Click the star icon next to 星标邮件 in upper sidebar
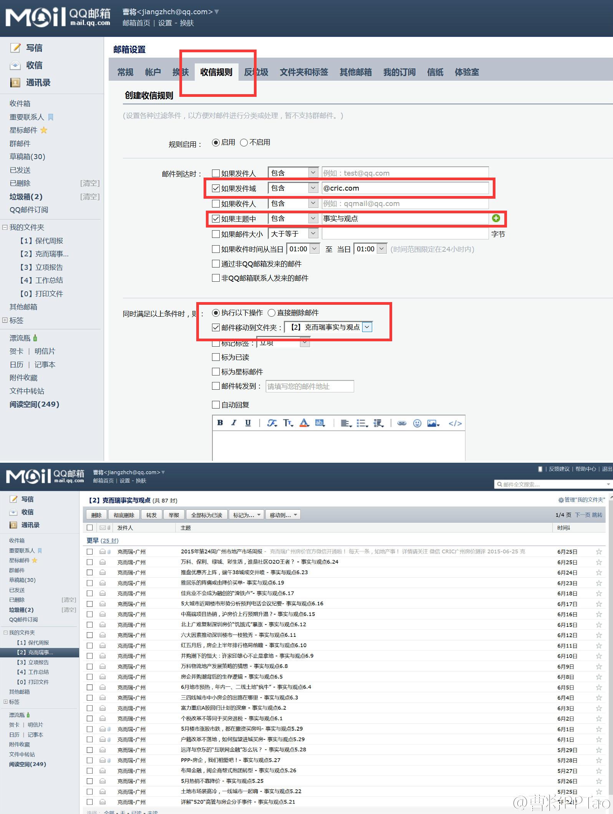This screenshot has width=613, height=814. point(44,130)
